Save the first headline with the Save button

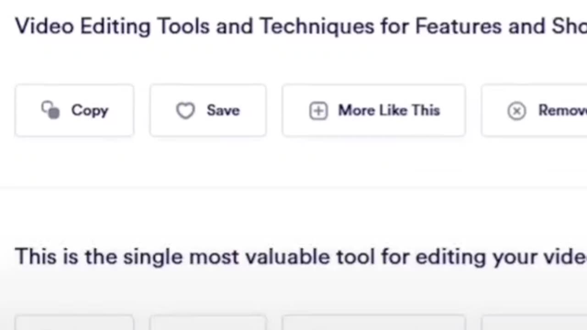[x=208, y=110]
